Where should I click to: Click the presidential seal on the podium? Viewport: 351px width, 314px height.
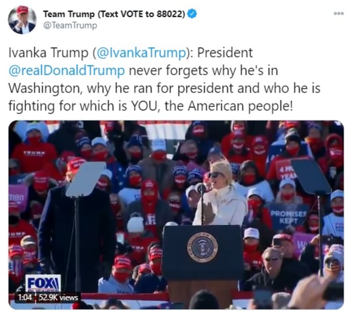coord(202,247)
